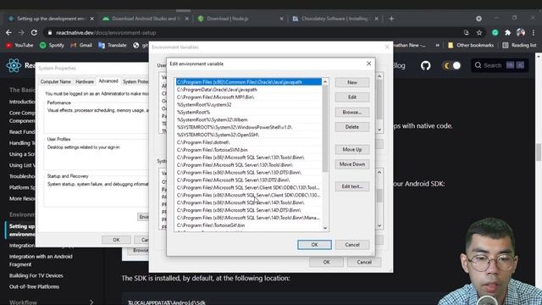This screenshot has width=542, height=305.
Task: Bookmark this page with star icon
Action: point(479,32)
